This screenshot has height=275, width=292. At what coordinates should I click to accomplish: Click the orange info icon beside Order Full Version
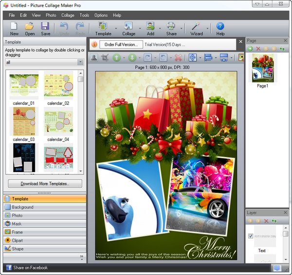[x=94, y=44]
